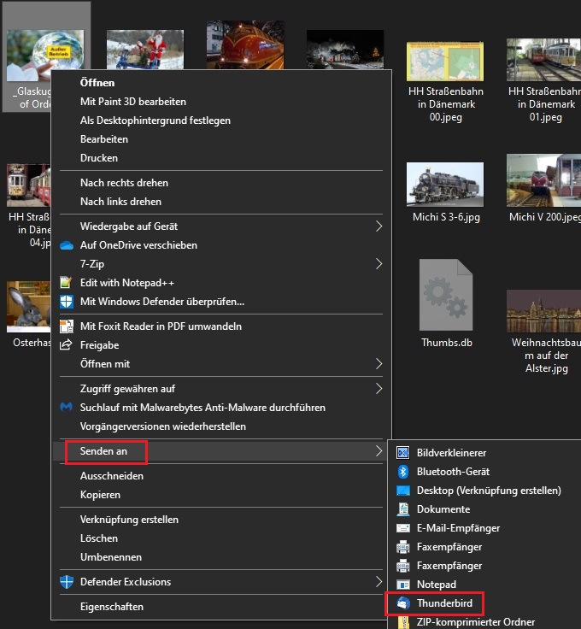581x629 pixels.
Task: Select 'Nach rechts drehen' entry
Action: click(x=124, y=183)
